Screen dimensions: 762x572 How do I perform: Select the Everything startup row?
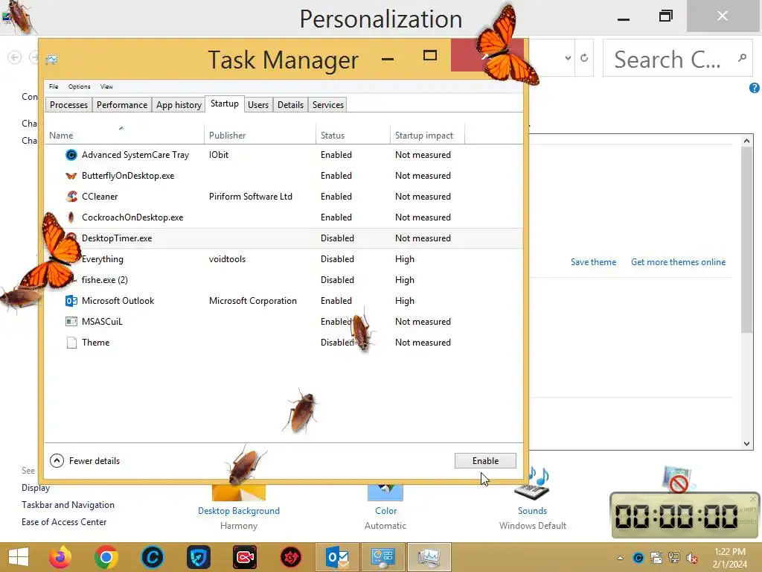click(284, 259)
